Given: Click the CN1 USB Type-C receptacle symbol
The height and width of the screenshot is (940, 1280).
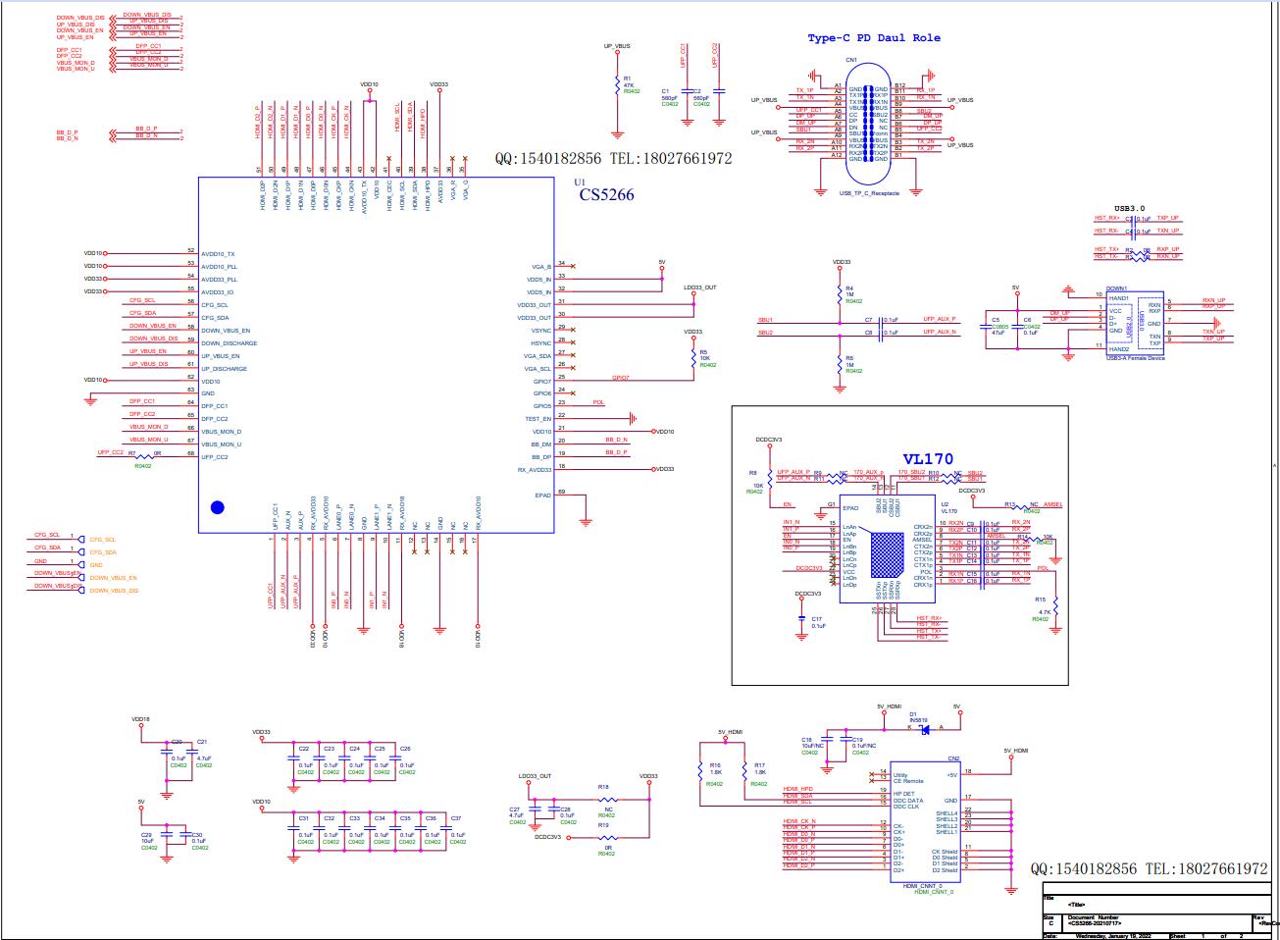Looking at the screenshot, I should click(867, 124).
